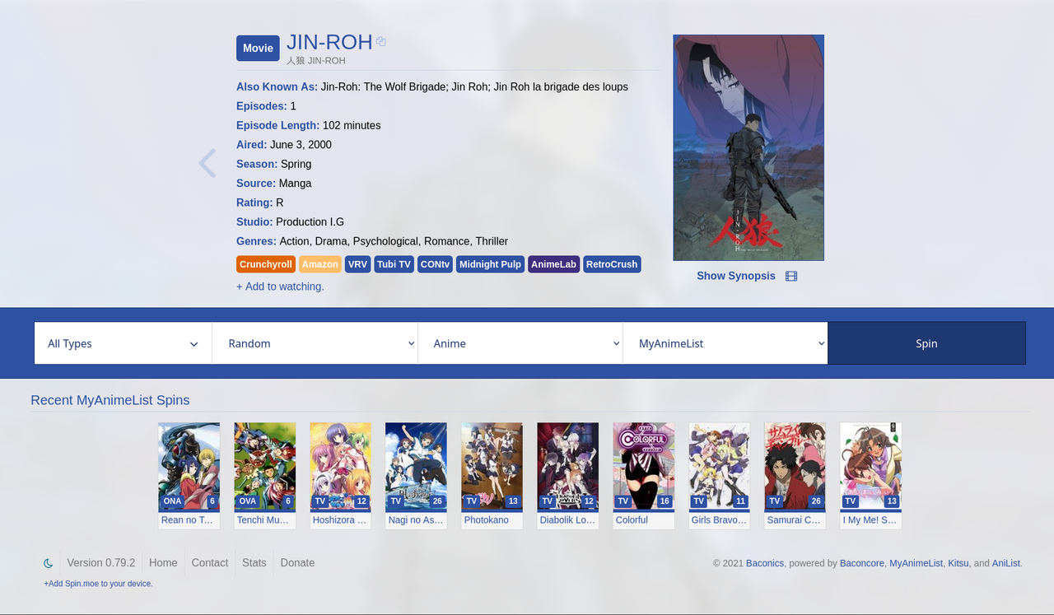The image size is (1054, 615).
Task: Copy the JIN-ROH title using copy icon
Action: click(x=380, y=41)
